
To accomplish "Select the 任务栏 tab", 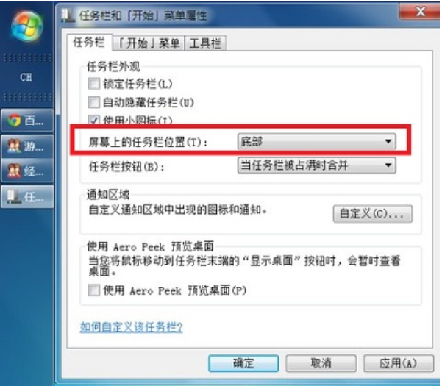I will 89,42.
